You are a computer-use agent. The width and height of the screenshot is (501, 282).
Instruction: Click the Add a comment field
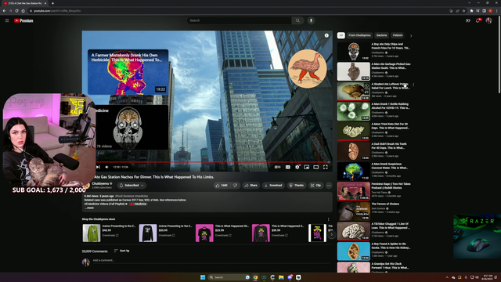click(211, 261)
